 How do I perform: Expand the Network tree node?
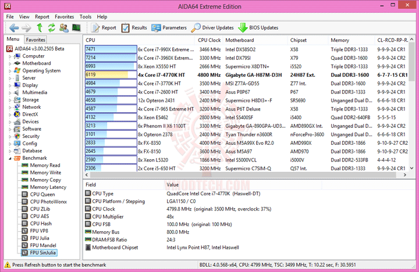point(10,108)
